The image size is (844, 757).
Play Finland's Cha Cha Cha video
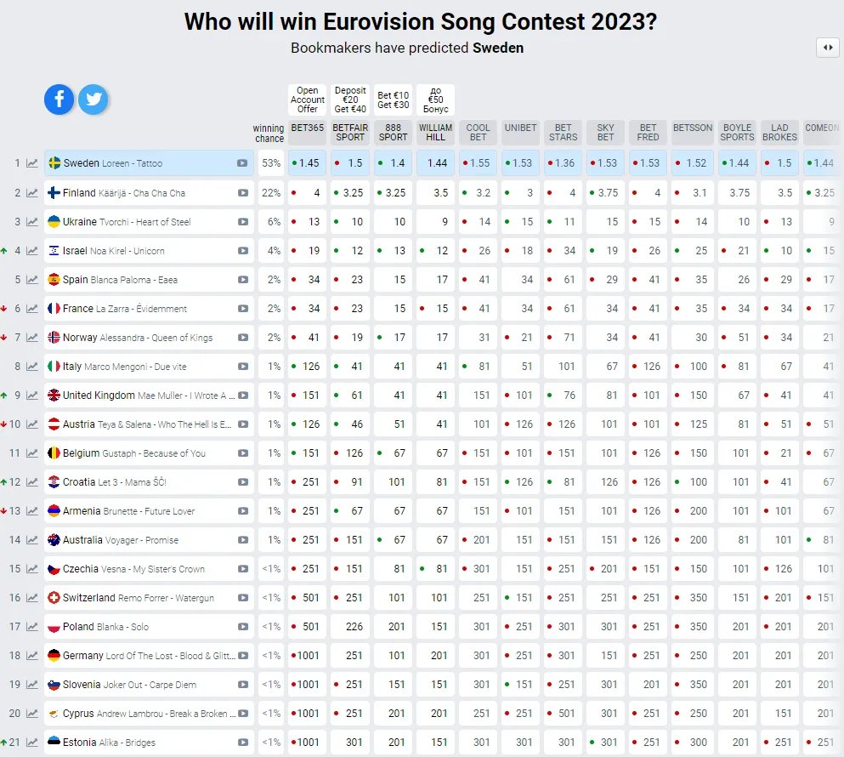243,193
